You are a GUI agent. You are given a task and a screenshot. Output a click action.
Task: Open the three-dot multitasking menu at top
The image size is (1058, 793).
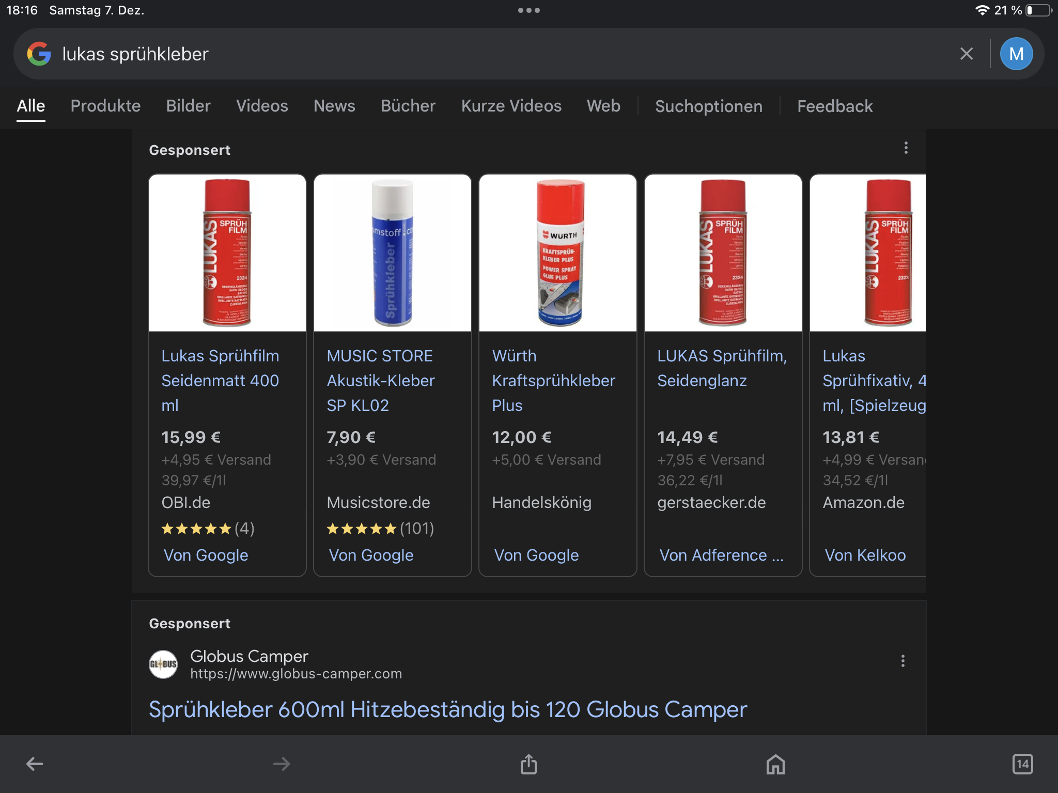[x=529, y=10]
